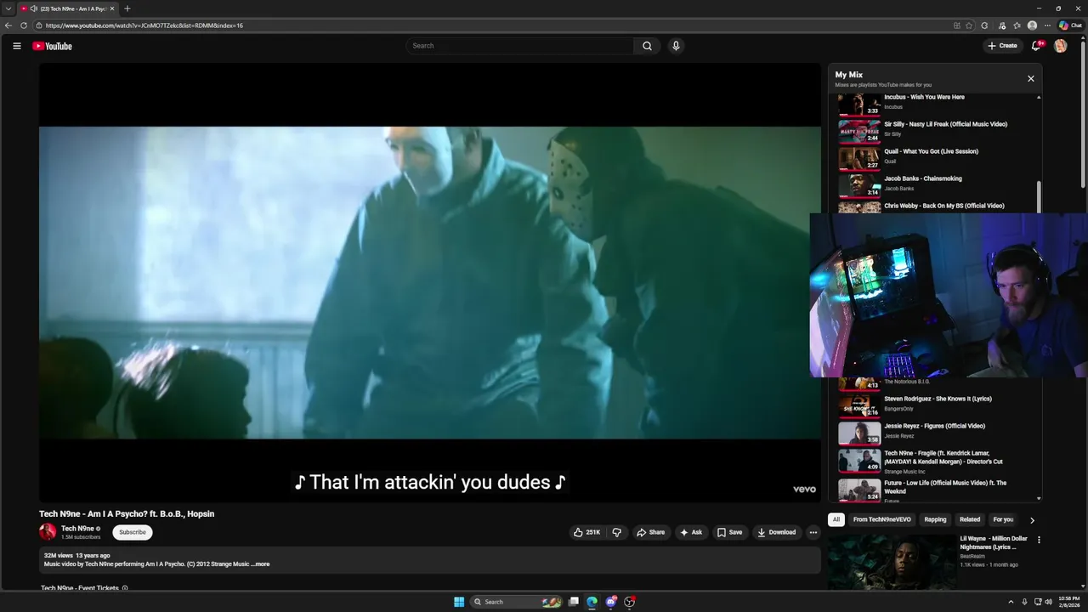Open Tech N9ne channel avatar
Screen dimensions: 1088x612
coord(48,532)
